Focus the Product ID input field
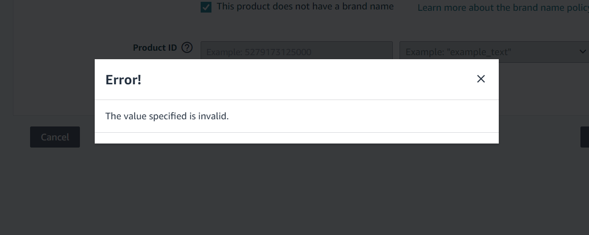 click(297, 52)
